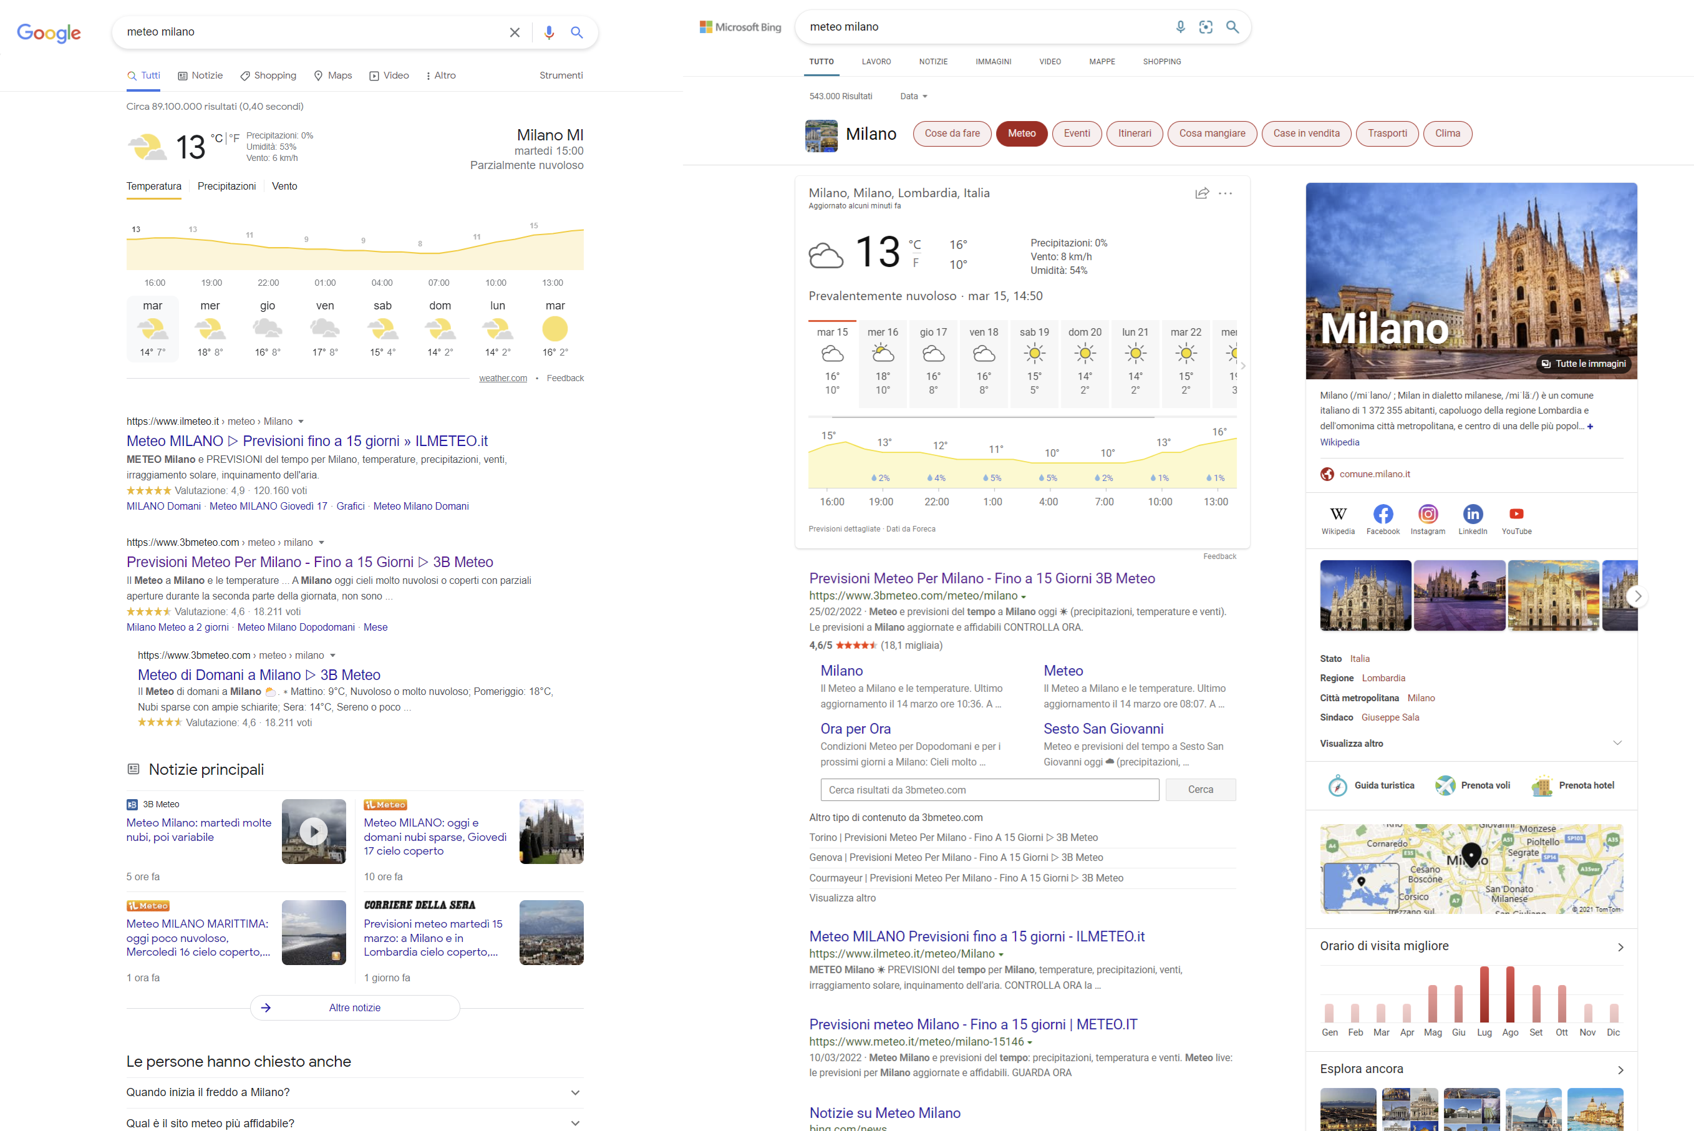Click Google voice search microphone icon
The image size is (1694, 1131).
pyautogui.click(x=549, y=32)
